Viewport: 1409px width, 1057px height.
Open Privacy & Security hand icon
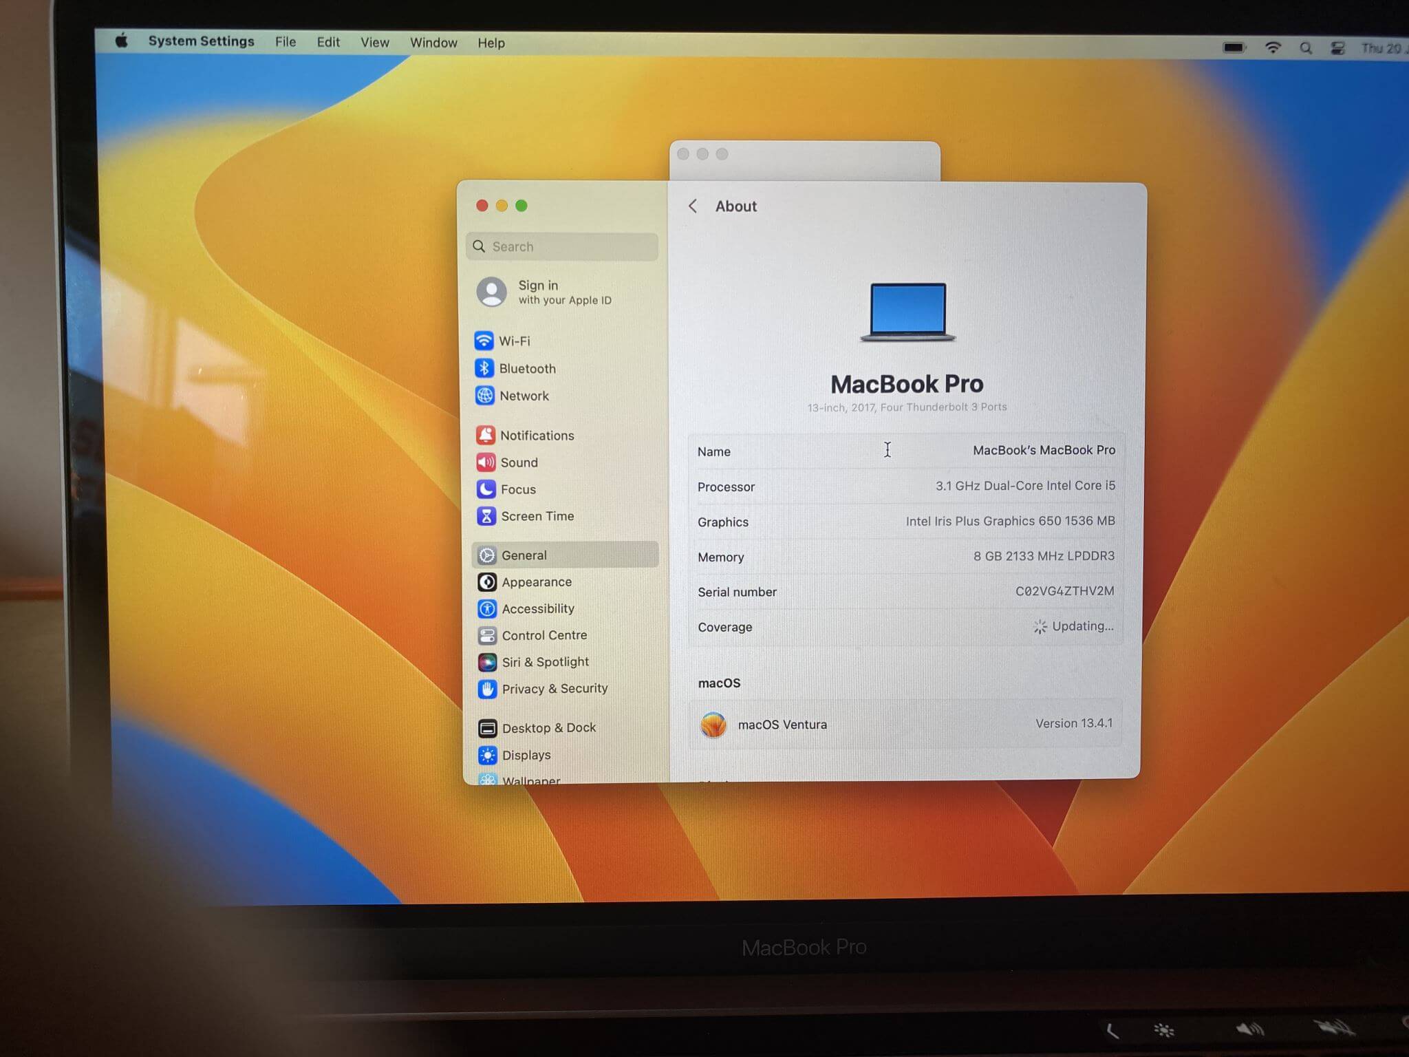point(487,689)
